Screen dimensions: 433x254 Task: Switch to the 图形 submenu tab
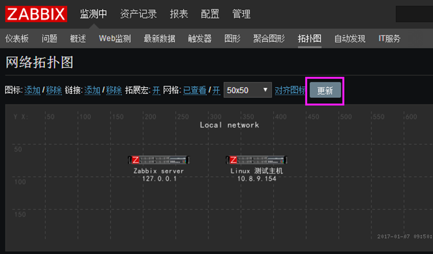click(232, 38)
